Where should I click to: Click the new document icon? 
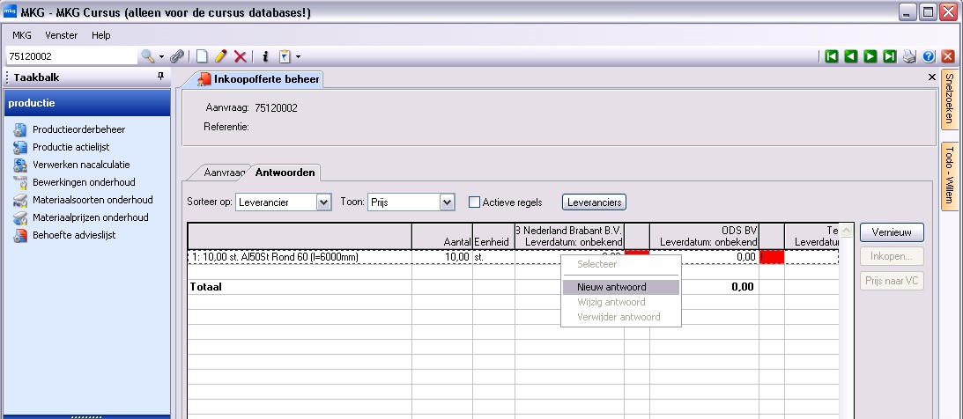202,56
